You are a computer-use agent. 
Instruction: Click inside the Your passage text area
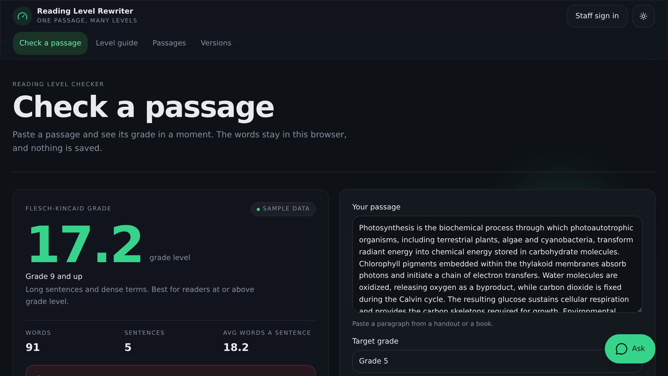497,264
